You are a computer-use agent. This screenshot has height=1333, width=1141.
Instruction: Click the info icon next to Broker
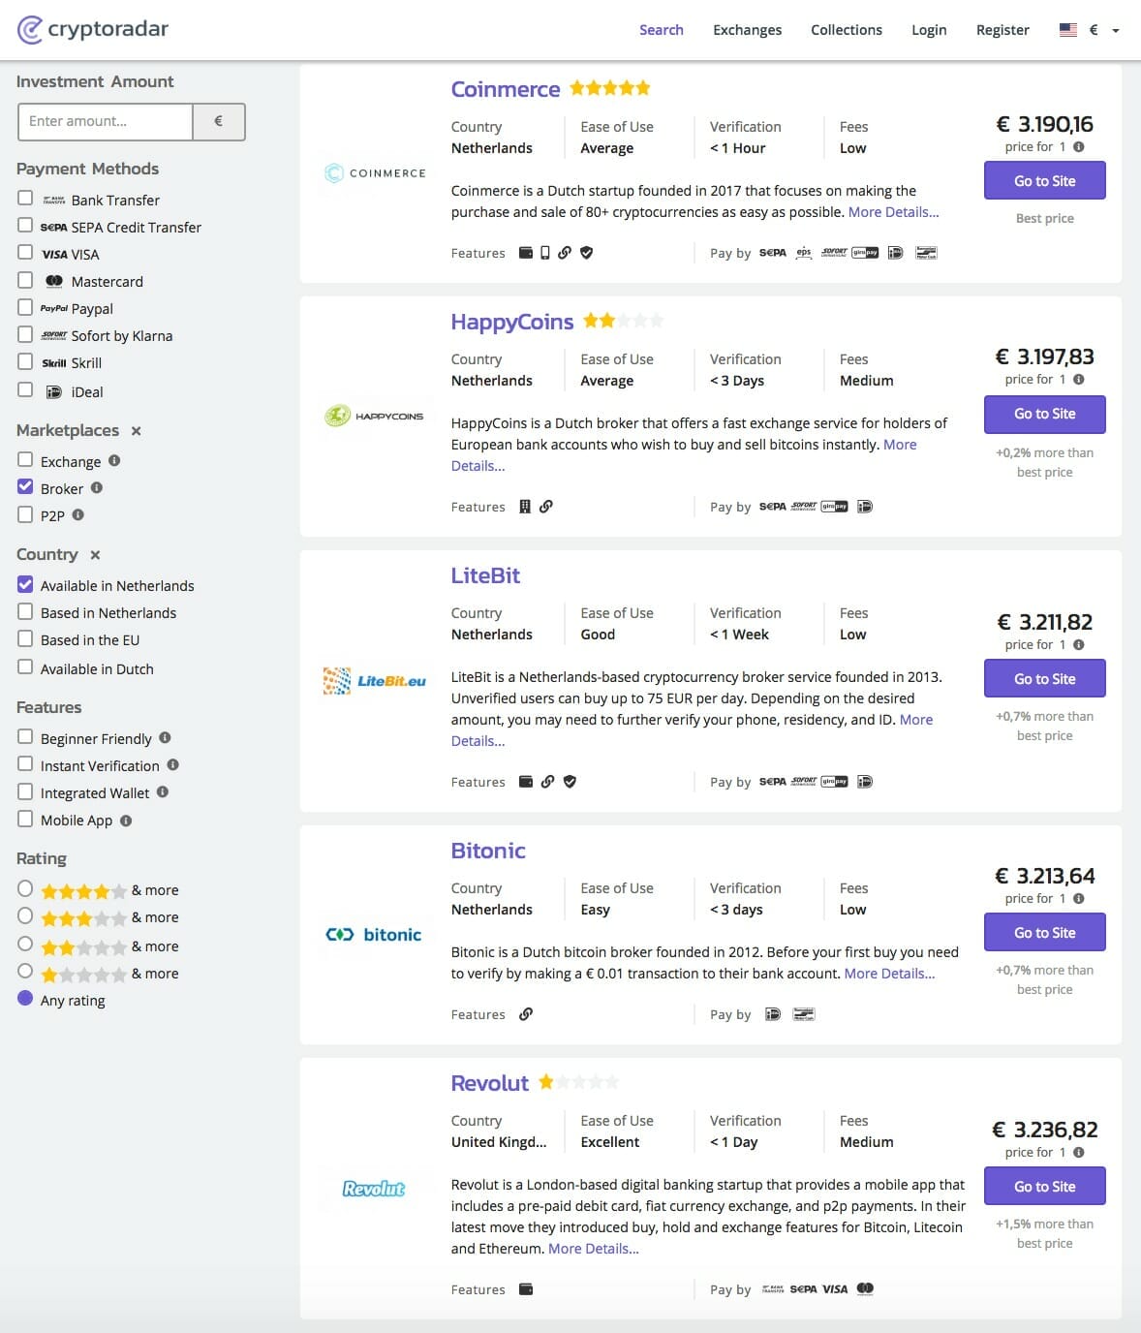click(x=97, y=488)
